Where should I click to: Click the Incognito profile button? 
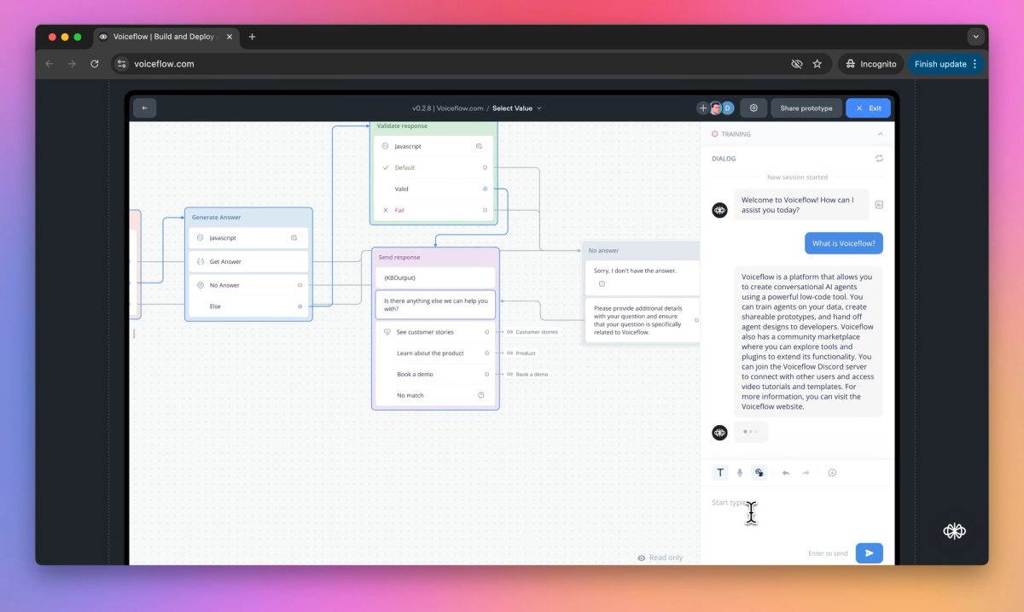[x=871, y=64]
